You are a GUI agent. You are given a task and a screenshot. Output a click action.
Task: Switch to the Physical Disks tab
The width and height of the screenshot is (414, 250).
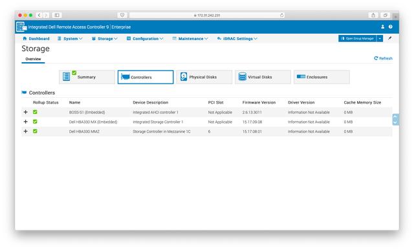[204, 77]
